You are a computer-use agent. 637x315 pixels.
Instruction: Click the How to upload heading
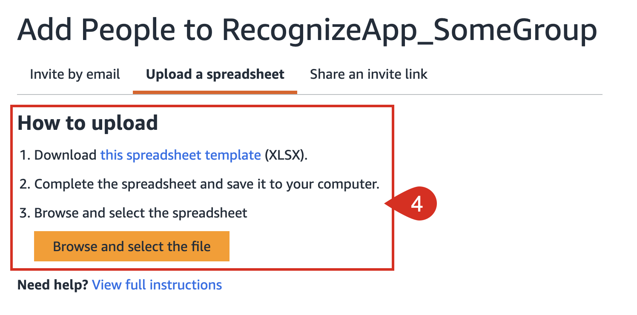[x=88, y=123]
